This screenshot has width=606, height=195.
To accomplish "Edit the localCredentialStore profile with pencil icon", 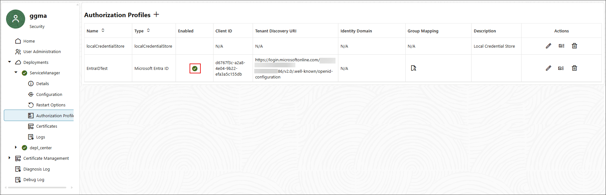I will [x=548, y=46].
